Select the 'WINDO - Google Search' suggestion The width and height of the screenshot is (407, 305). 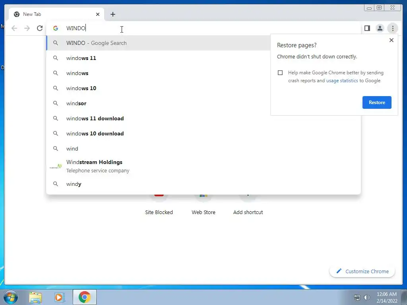point(158,43)
